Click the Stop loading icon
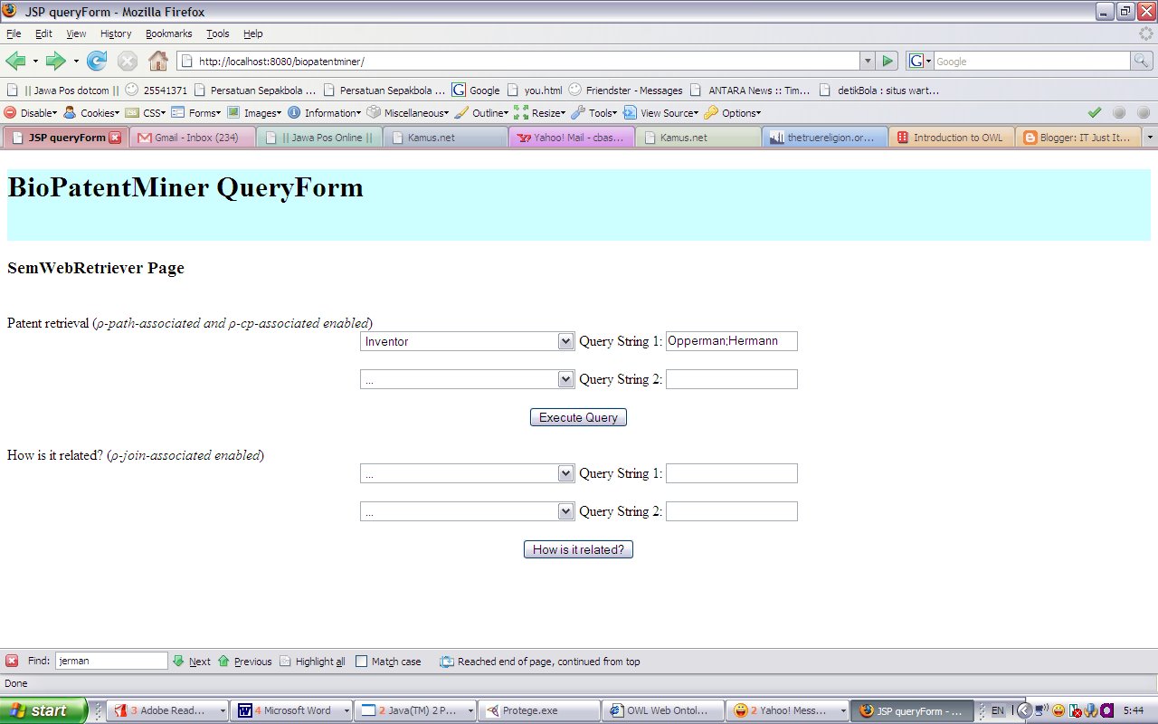 point(128,61)
